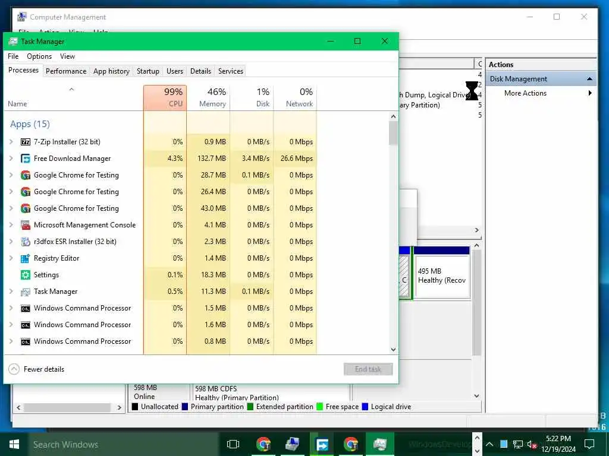609x456 pixels.
Task: Switch to the Details tab
Action: click(x=201, y=71)
